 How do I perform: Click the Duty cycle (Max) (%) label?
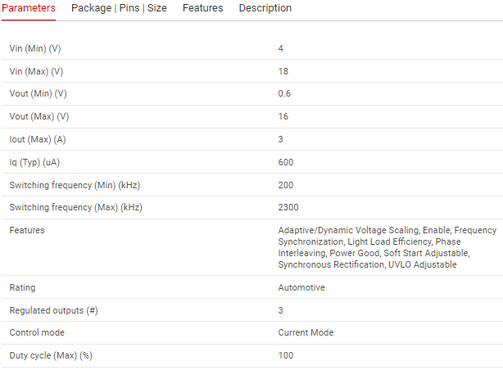click(x=50, y=355)
